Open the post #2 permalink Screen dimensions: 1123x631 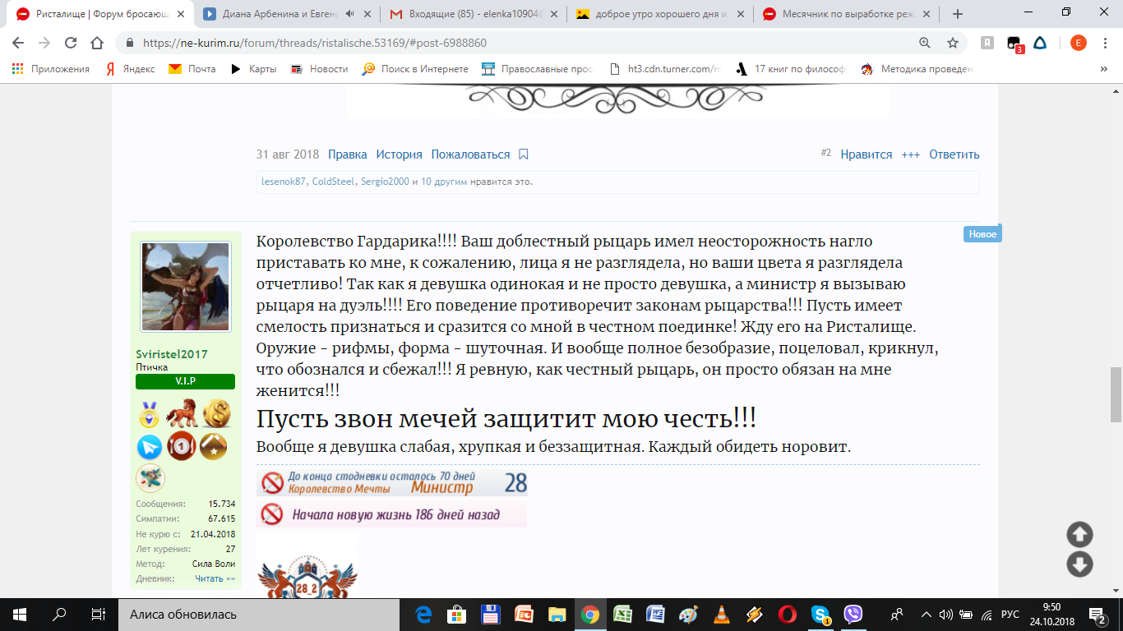point(826,153)
